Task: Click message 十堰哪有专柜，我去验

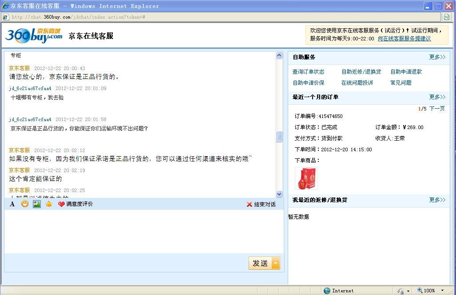Action: click(37, 97)
